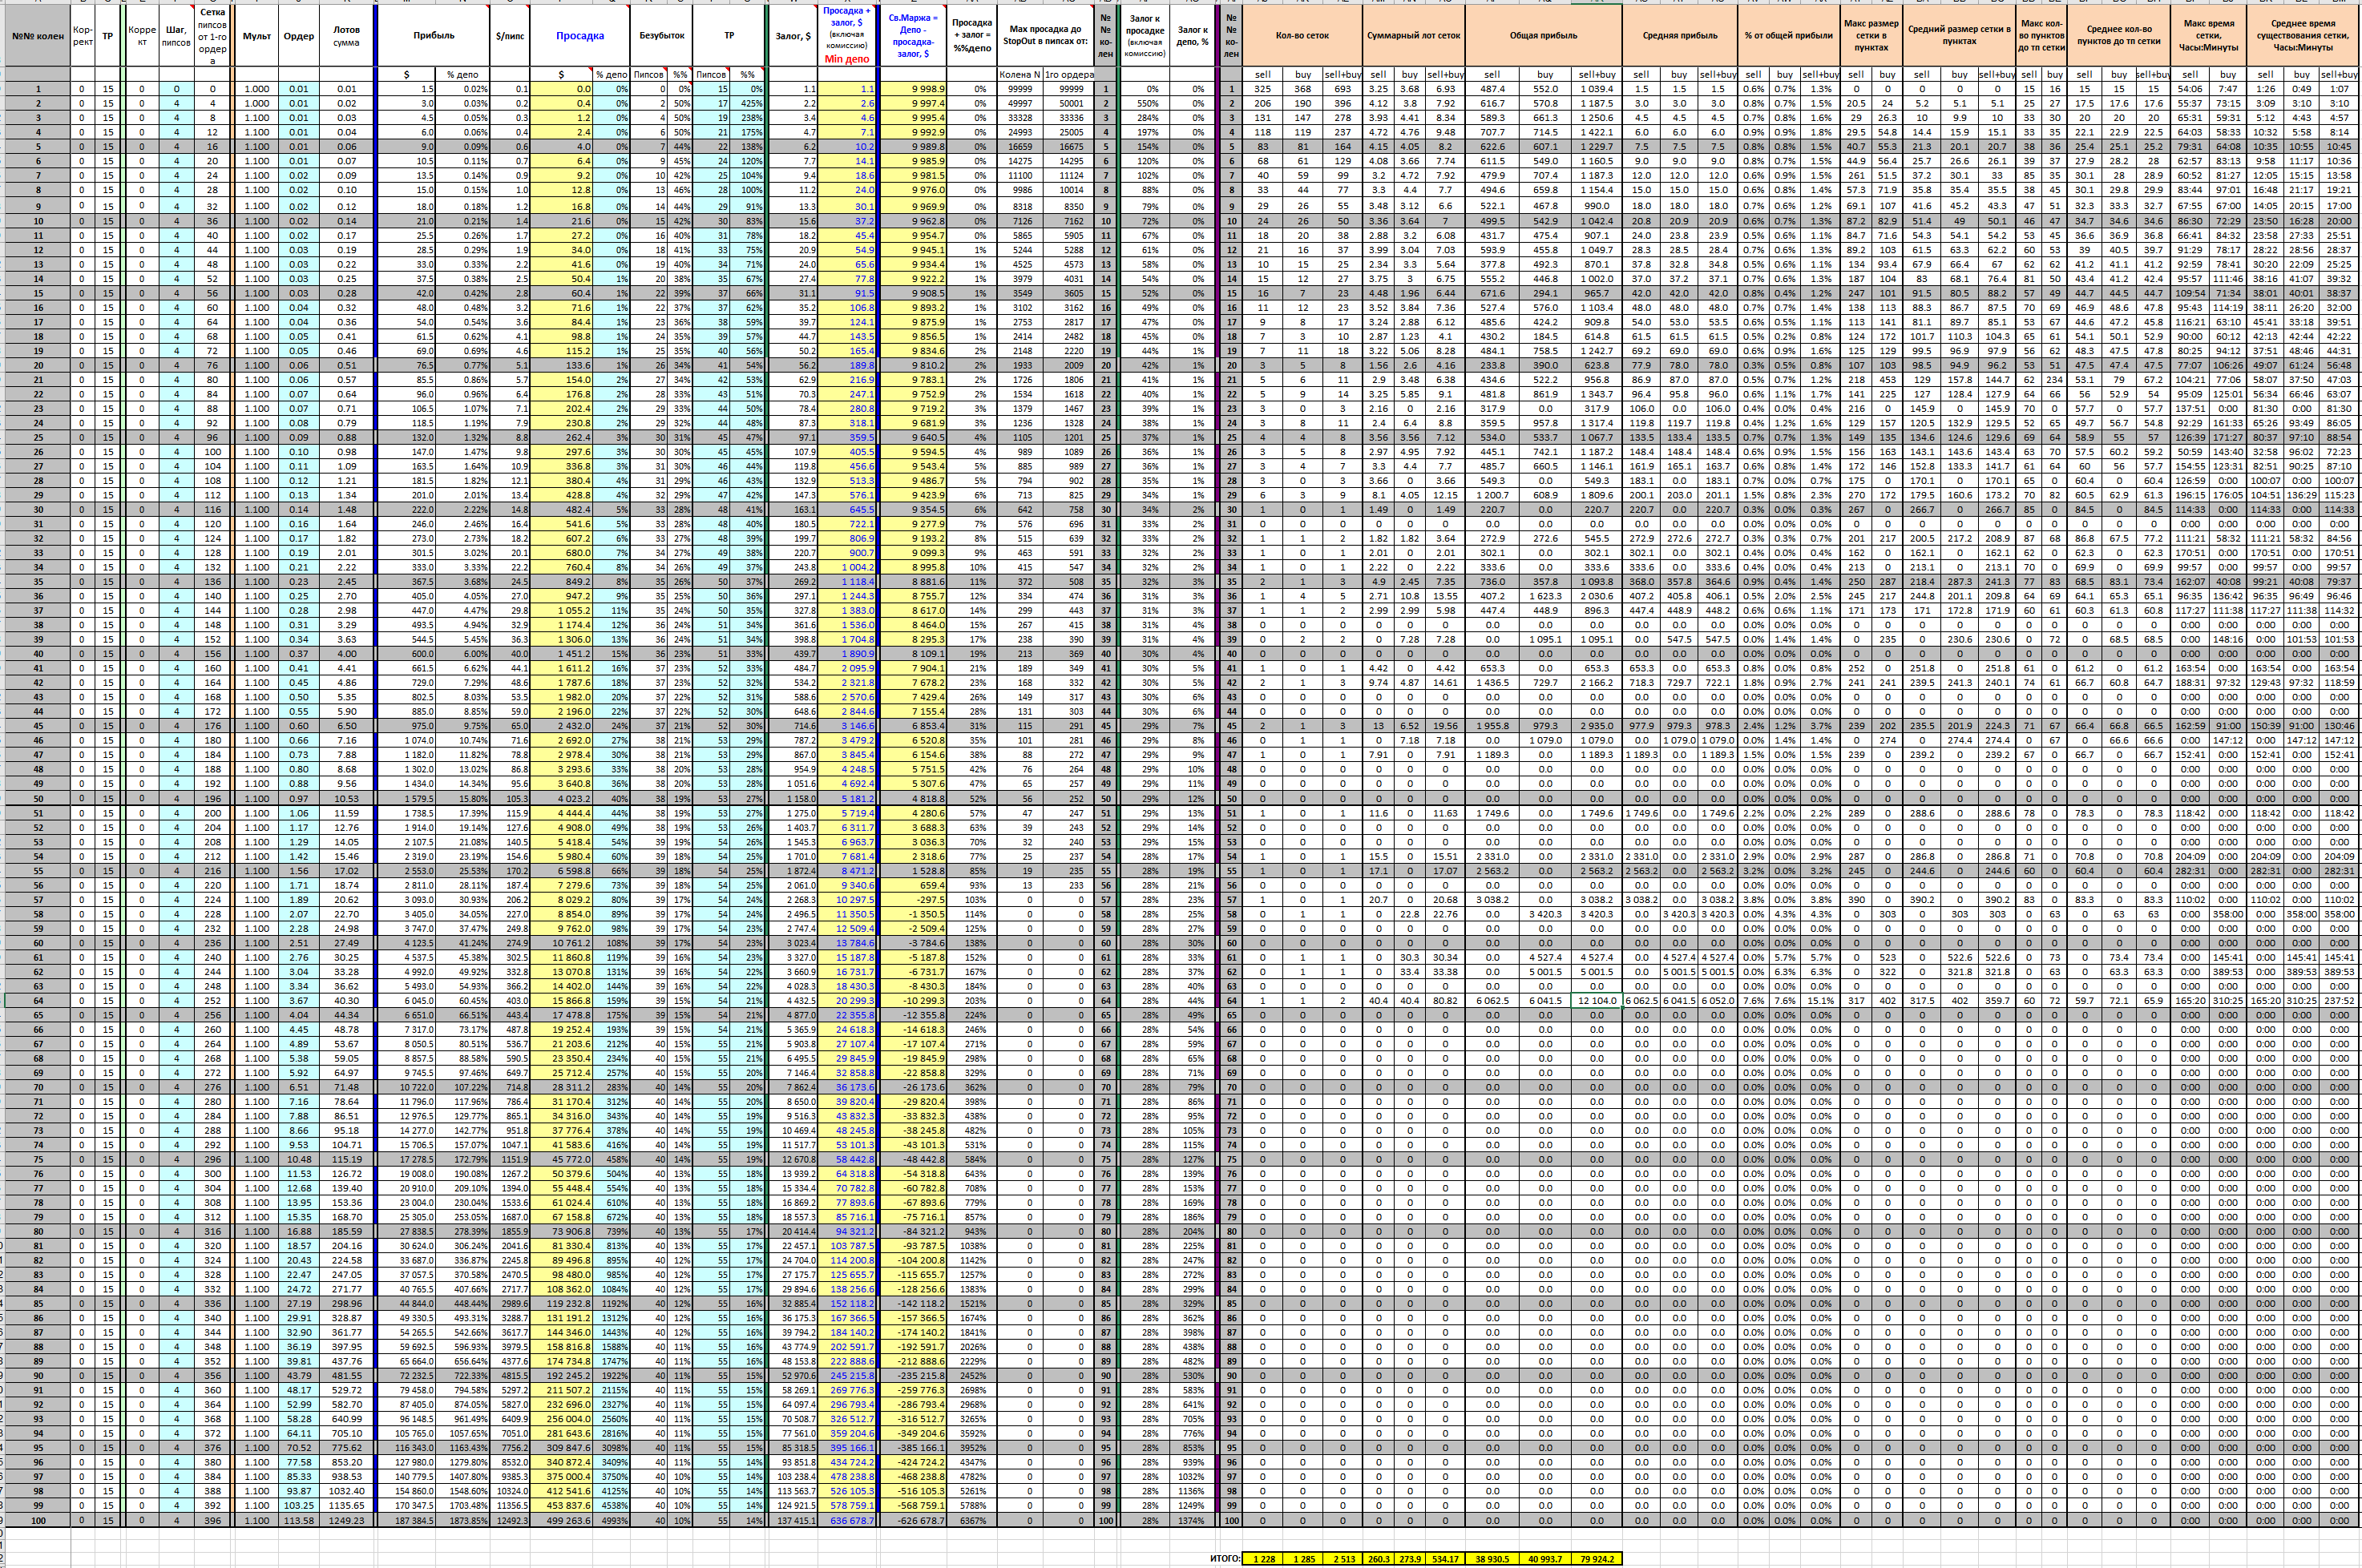Select the "Залог к просадке" header
This screenshot has width=2362, height=1568.
point(1145,36)
